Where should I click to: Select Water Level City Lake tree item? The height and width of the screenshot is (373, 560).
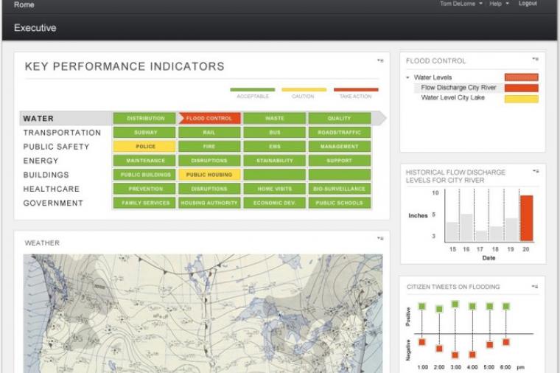[452, 97]
